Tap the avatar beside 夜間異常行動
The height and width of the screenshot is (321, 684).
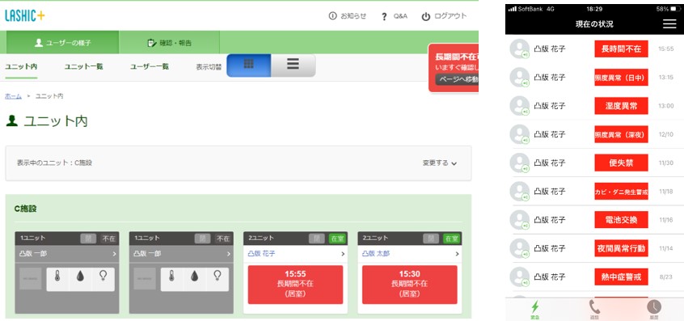[520, 248]
